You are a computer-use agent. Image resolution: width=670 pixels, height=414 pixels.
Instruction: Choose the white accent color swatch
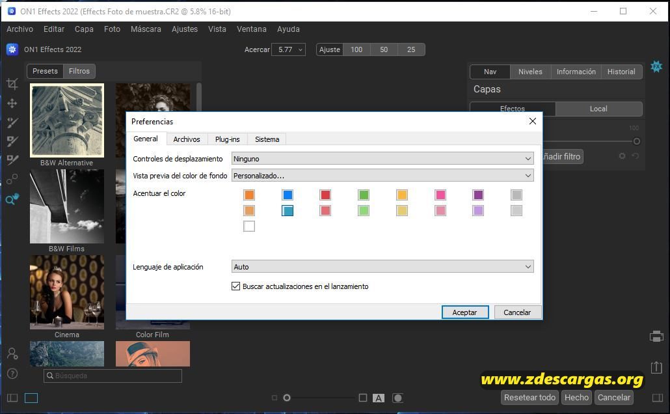click(x=249, y=226)
